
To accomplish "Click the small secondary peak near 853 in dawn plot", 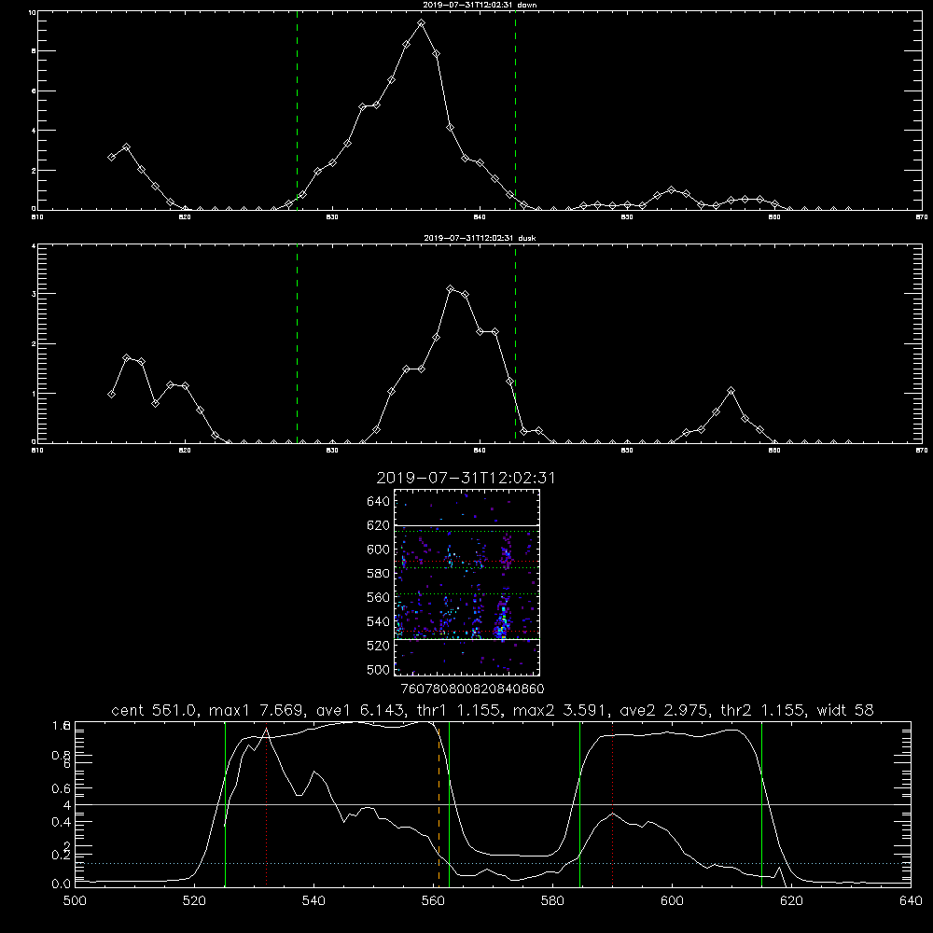I will [671, 189].
